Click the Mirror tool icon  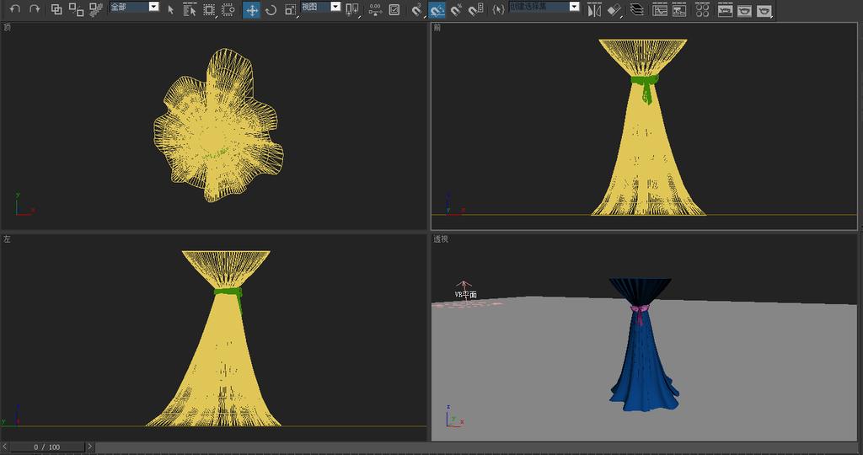click(594, 10)
